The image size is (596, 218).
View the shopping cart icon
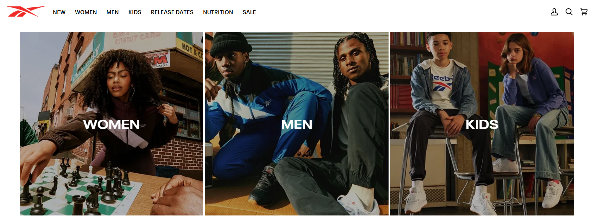pyautogui.click(x=584, y=12)
